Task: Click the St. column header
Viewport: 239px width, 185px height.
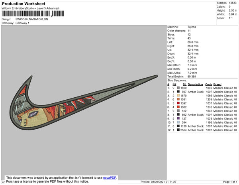Action: tap(184, 85)
